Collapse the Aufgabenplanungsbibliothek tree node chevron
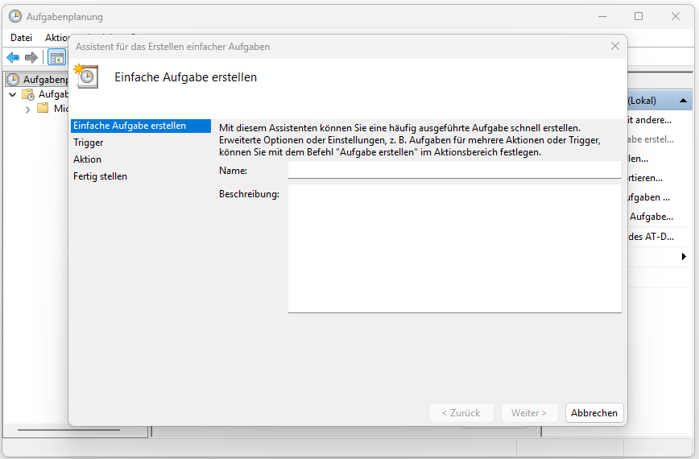 (x=12, y=94)
